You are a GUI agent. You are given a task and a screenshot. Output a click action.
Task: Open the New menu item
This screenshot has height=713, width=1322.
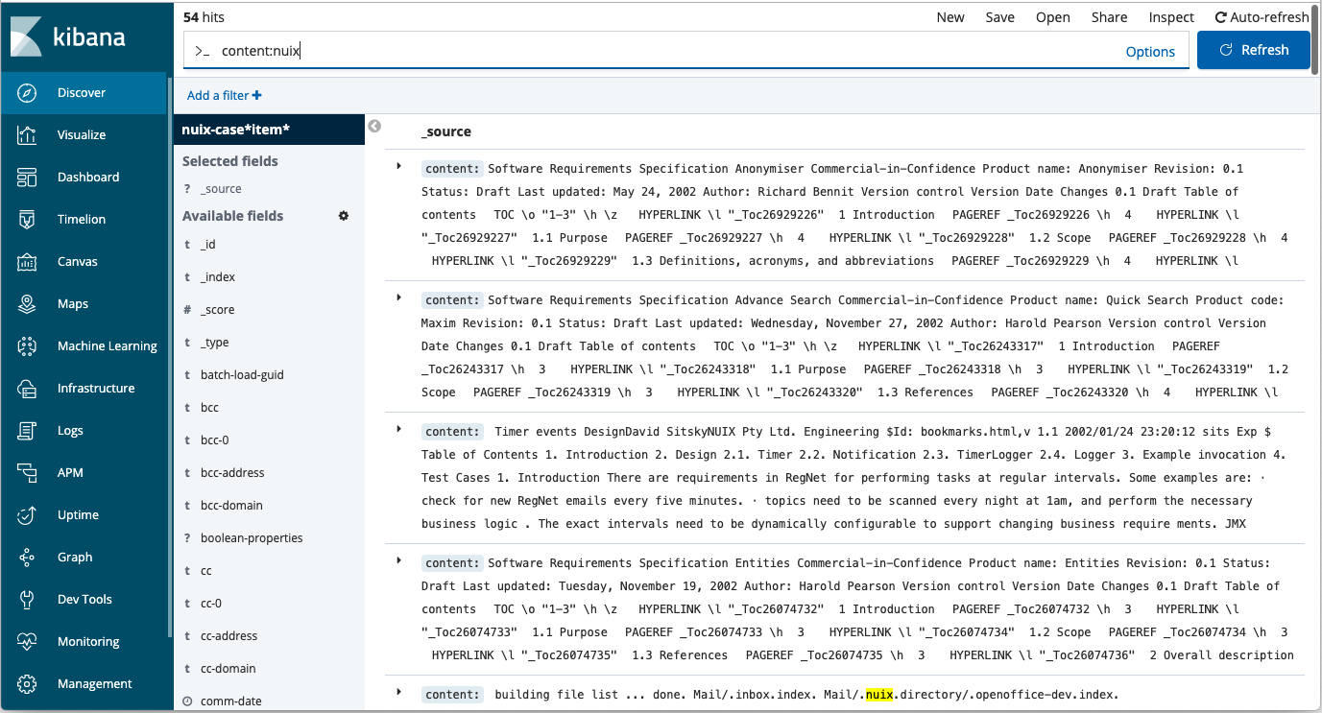[x=950, y=17]
